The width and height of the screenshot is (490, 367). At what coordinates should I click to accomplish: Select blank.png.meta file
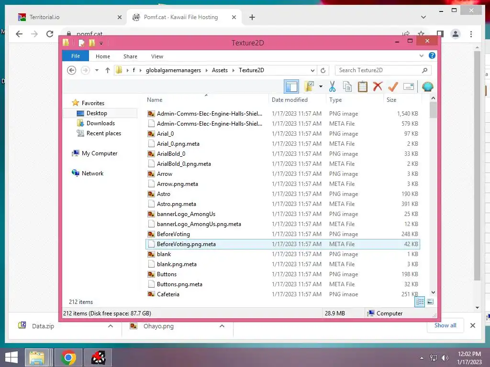coord(282,264)
